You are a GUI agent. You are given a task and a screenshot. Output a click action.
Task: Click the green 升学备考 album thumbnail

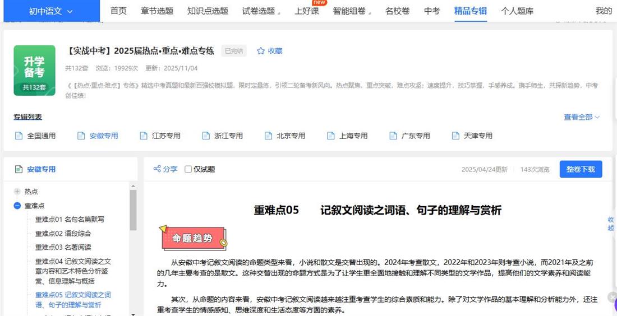coord(34,71)
